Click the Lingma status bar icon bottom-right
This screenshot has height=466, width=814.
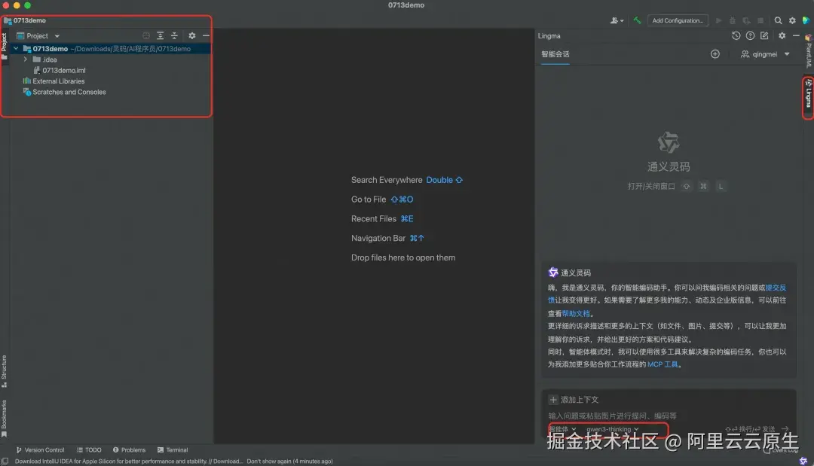[803, 461]
